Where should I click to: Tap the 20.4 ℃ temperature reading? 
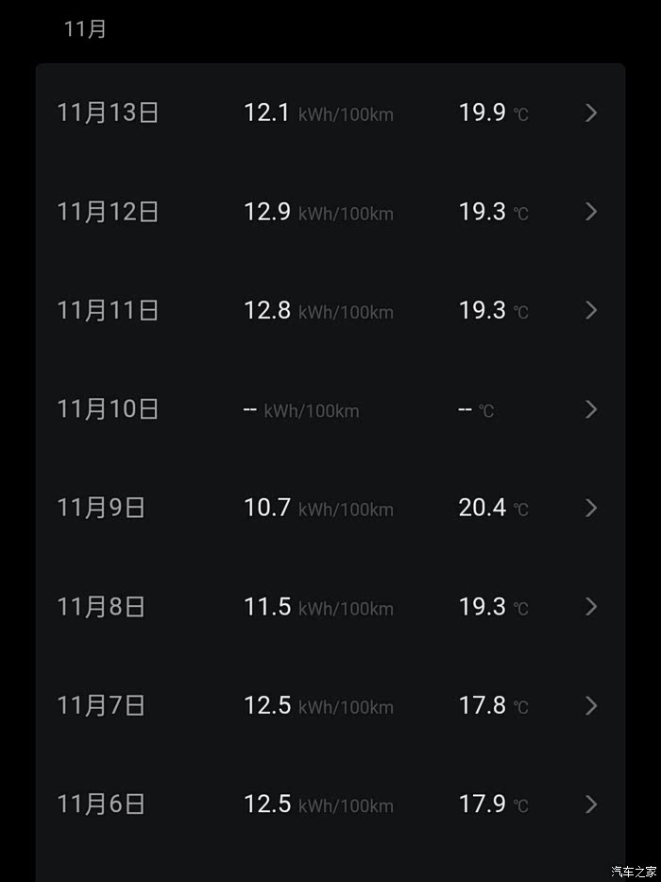pyautogui.click(x=493, y=508)
